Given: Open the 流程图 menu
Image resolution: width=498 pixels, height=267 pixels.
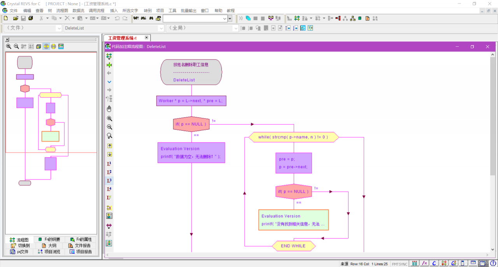Looking at the screenshot, I should (x=62, y=11).
